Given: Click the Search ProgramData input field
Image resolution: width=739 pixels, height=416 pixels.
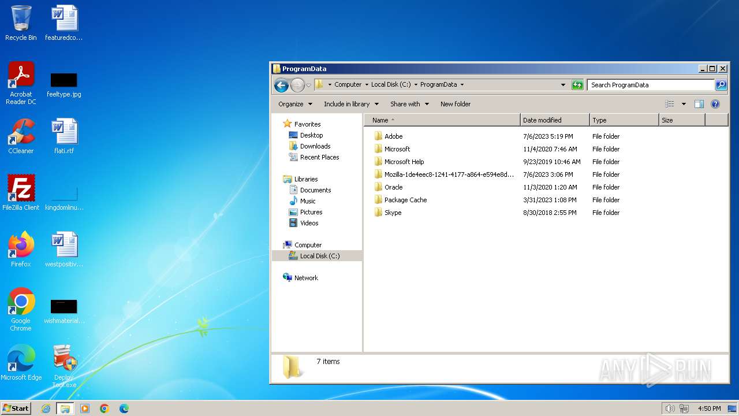Looking at the screenshot, I should pos(650,85).
